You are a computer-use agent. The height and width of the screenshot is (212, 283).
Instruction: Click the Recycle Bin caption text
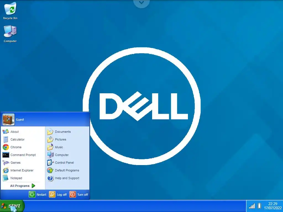coord(10,18)
